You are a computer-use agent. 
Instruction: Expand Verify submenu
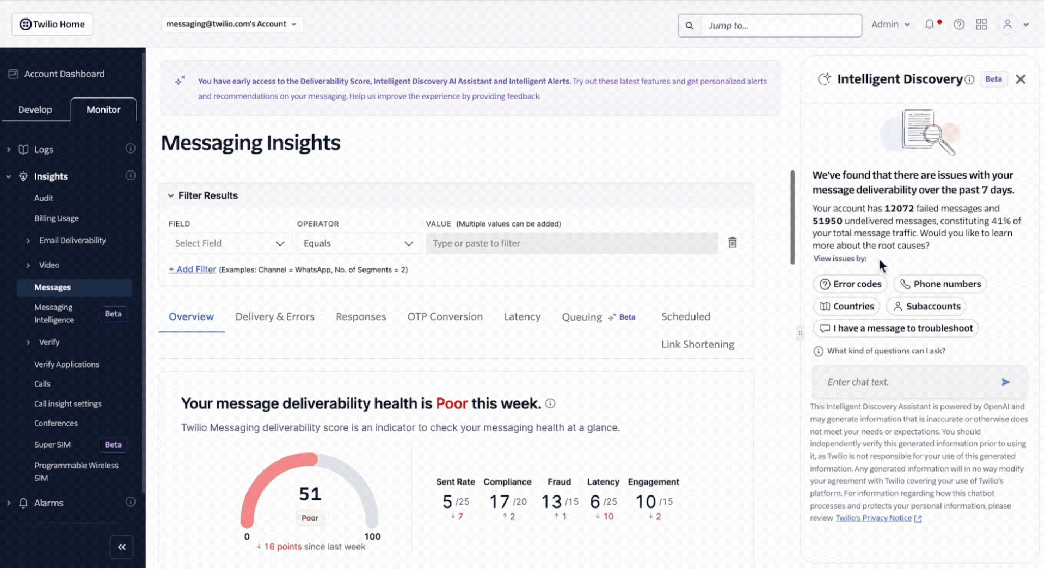point(28,342)
